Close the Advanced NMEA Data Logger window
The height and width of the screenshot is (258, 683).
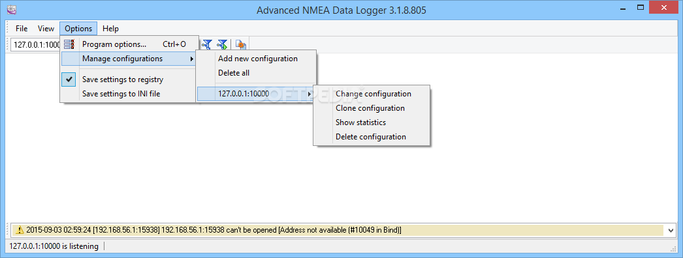pos(664,7)
